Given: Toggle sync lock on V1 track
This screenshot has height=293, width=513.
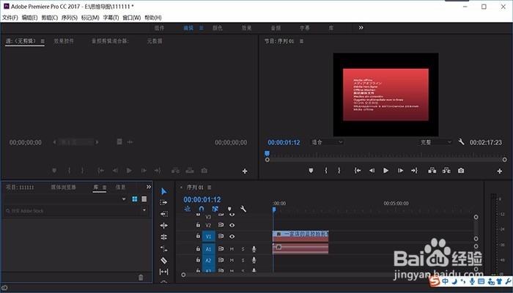Looking at the screenshot, I should pyautogui.click(x=221, y=236).
